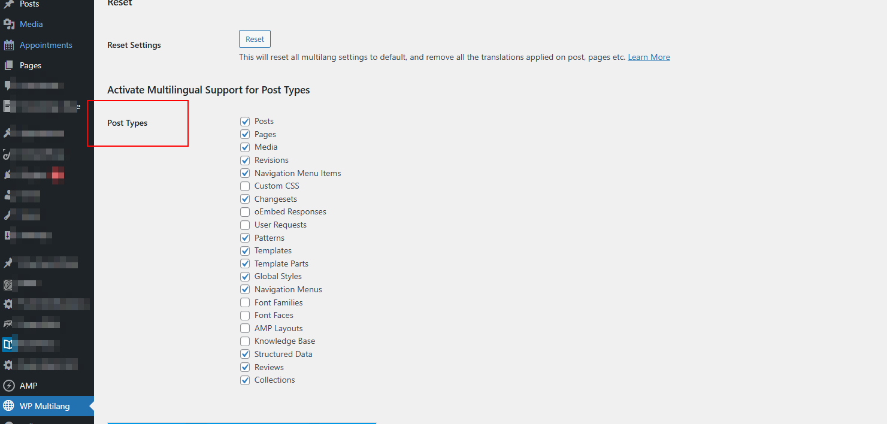Screen dimensions: 887x424
Task: Enable the Font Families checkbox
Action: (245, 302)
